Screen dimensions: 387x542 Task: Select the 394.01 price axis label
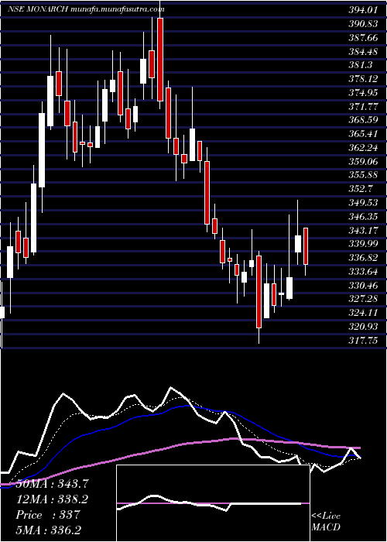[362, 11]
